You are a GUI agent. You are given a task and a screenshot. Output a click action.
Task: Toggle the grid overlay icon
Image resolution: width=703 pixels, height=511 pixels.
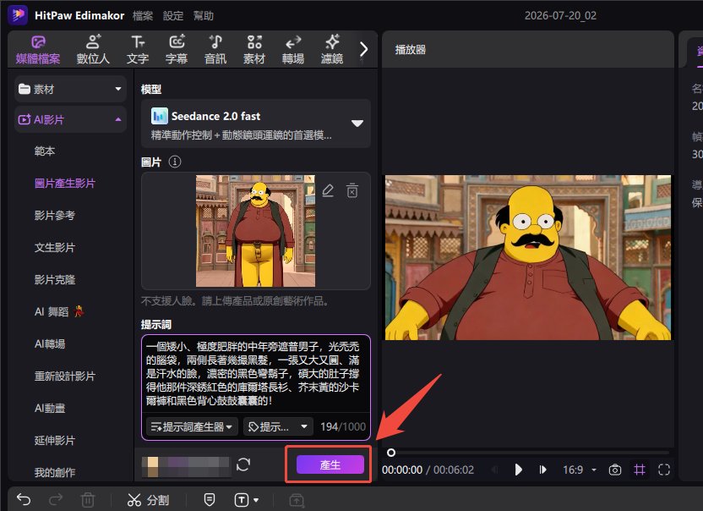[640, 470]
